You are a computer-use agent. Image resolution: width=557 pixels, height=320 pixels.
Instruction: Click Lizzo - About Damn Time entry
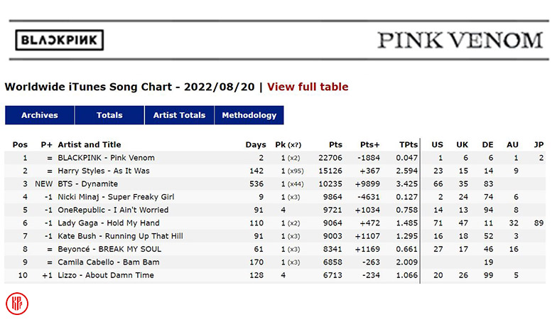(x=106, y=275)
